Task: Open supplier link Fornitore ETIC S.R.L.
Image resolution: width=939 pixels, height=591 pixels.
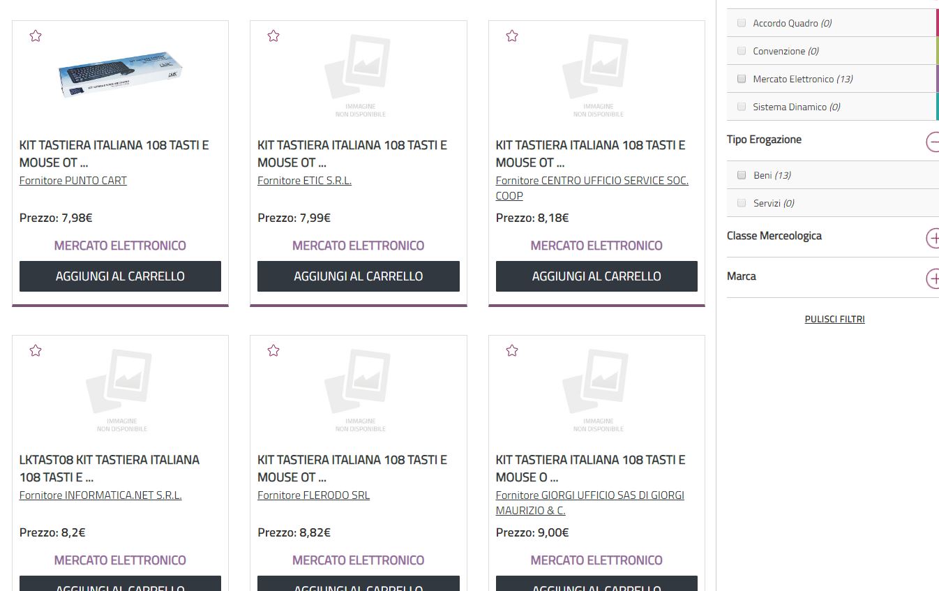Action: click(x=304, y=181)
